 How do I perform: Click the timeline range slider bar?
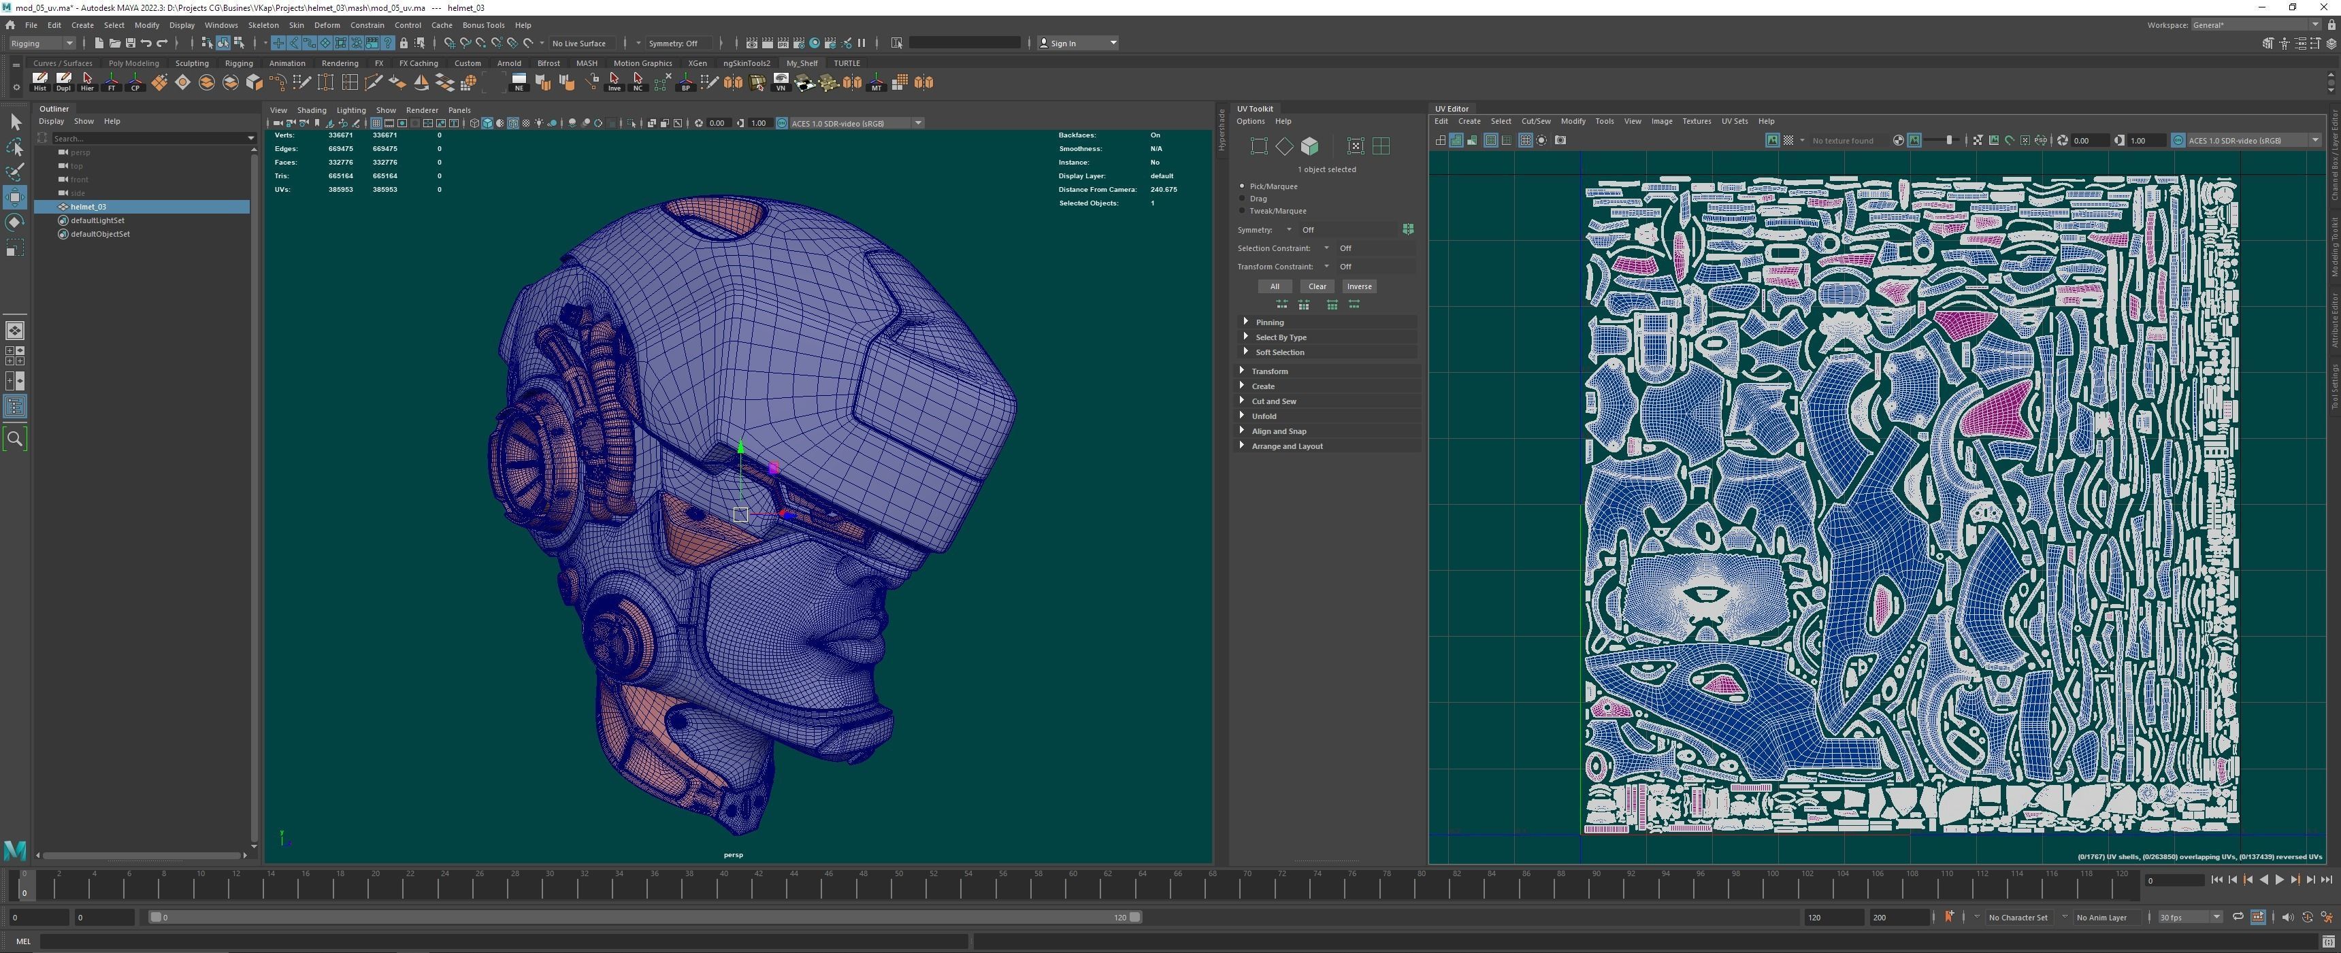click(x=645, y=918)
